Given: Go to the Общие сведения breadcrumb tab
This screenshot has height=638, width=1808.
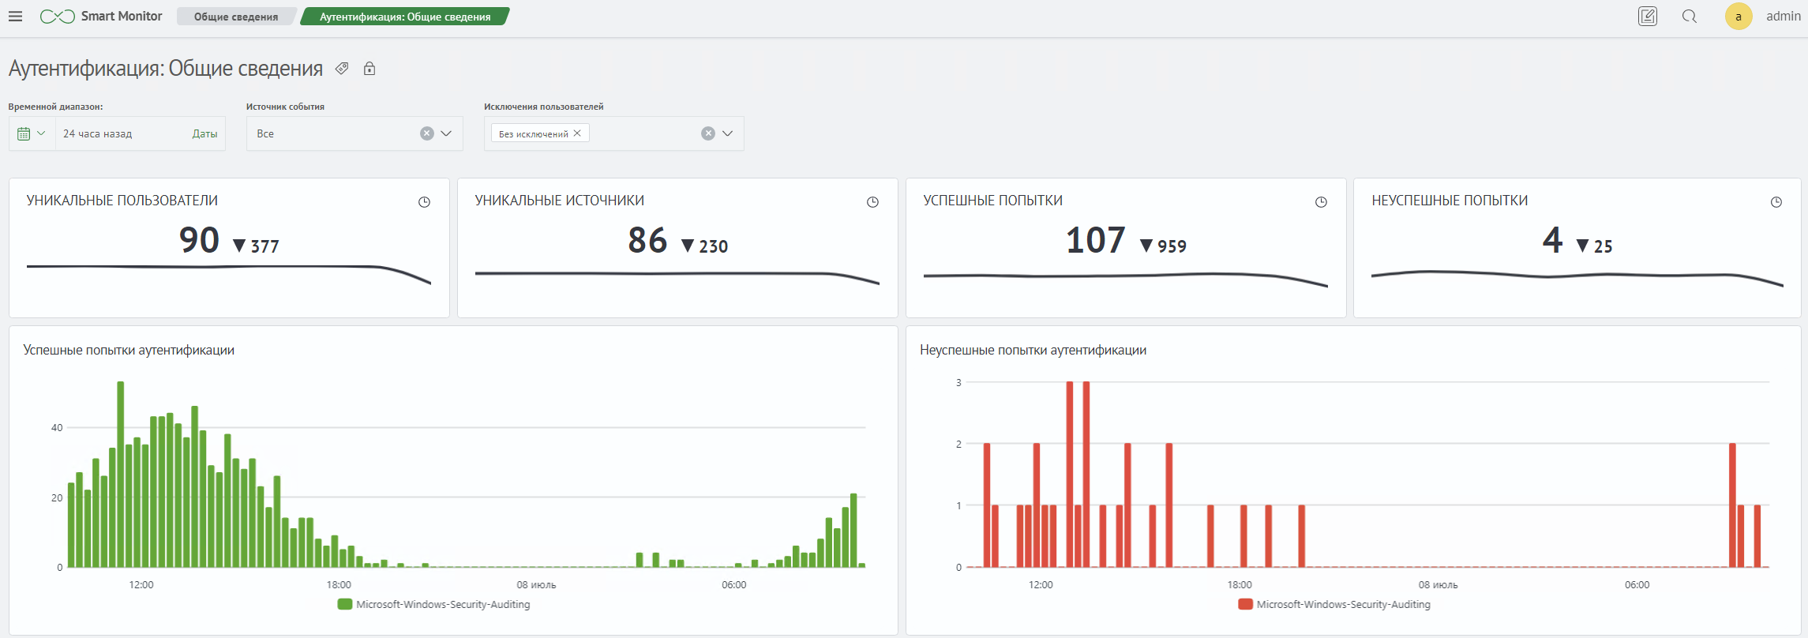Looking at the screenshot, I should (x=236, y=17).
